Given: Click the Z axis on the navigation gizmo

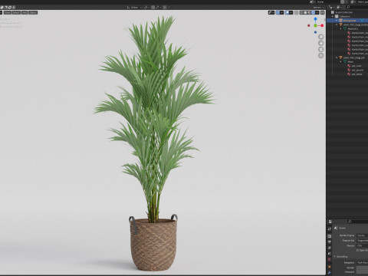Looking at the screenshot, I should point(315,19).
